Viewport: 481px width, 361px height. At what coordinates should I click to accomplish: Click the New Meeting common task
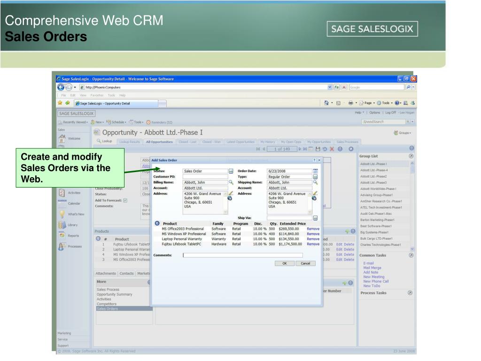point(373,277)
